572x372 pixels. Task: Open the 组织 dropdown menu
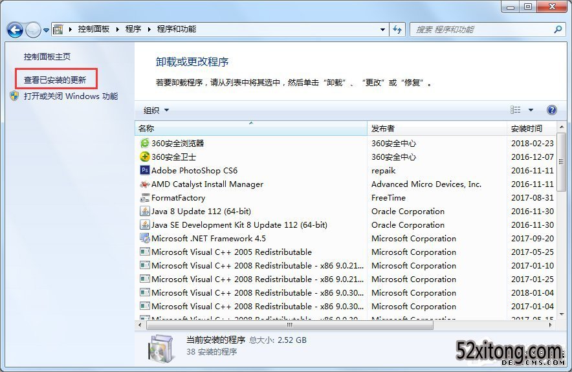coord(156,110)
